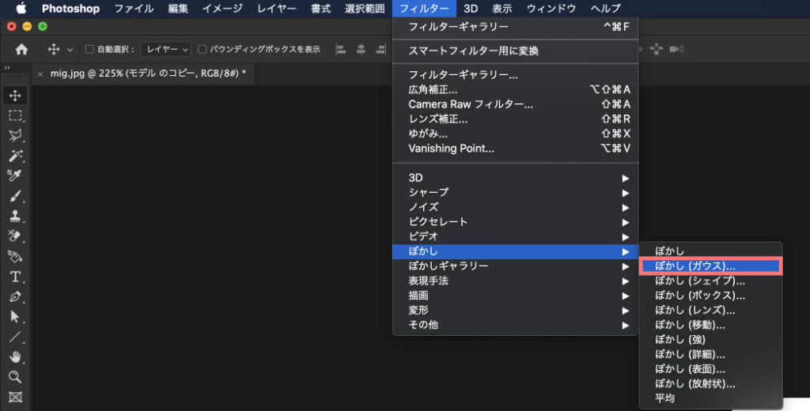This screenshot has width=810, height=411.
Task: Click the 3D camera video icon in options bar
Action: [676, 49]
